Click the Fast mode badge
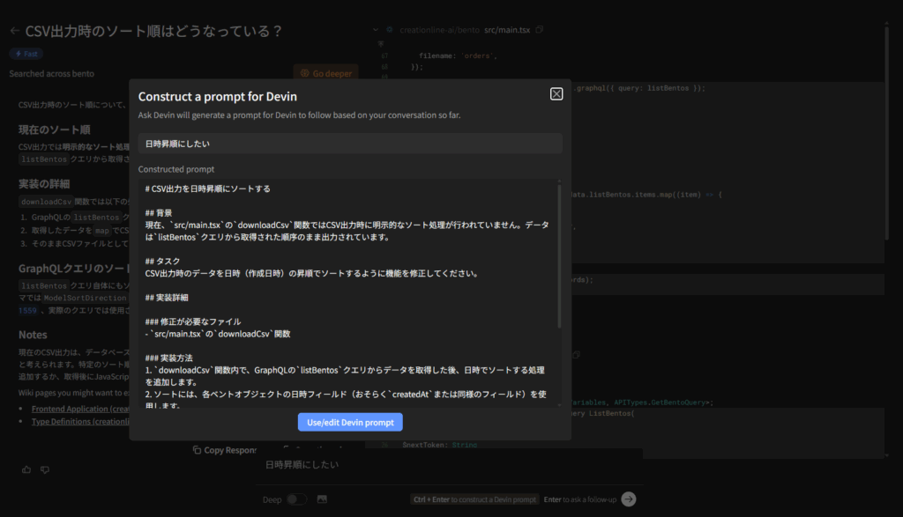Image resolution: width=903 pixels, height=517 pixels. [x=26, y=54]
